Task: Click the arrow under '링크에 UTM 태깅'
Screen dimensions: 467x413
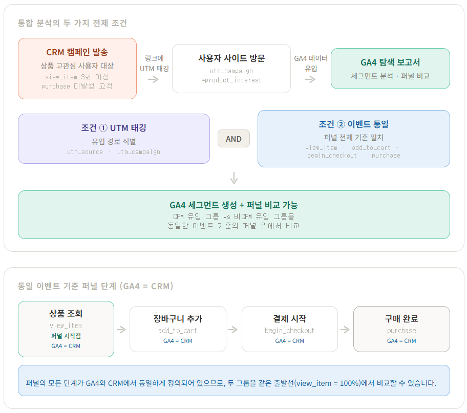Action: tap(153, 79)
